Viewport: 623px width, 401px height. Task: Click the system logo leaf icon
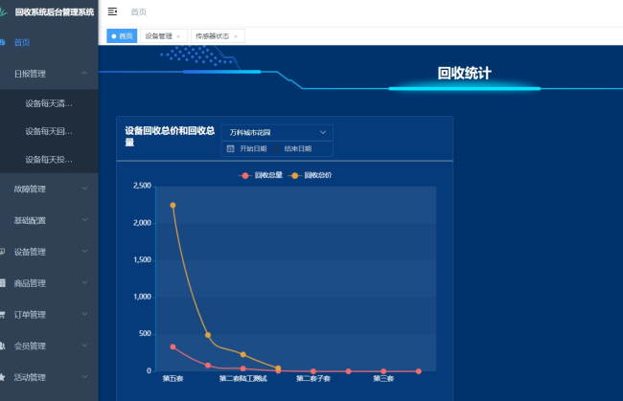4,11
